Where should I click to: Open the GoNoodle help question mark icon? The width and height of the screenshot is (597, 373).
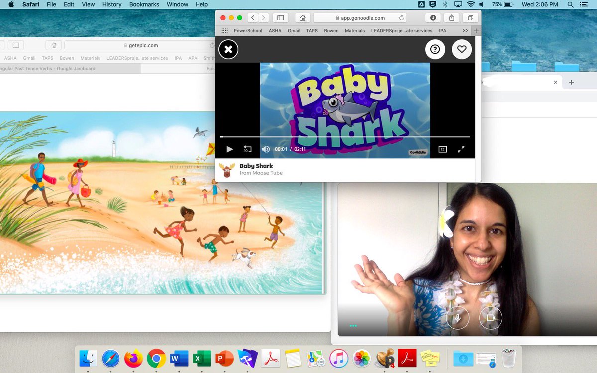pos(435,49)
